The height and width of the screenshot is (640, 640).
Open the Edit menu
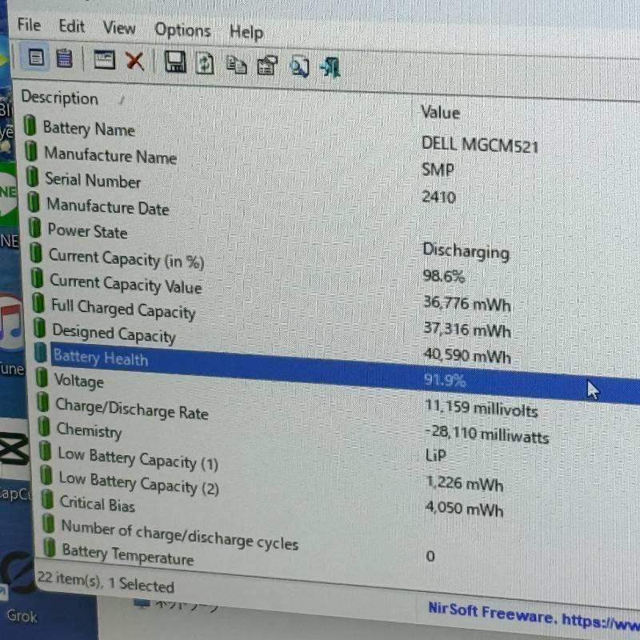coord(72,26)
